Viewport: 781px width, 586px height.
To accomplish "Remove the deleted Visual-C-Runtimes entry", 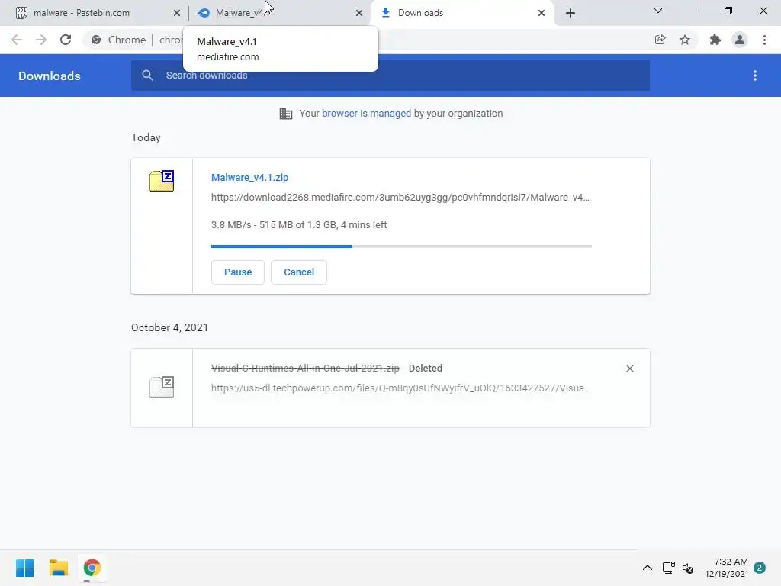I will tap(629, 369).
